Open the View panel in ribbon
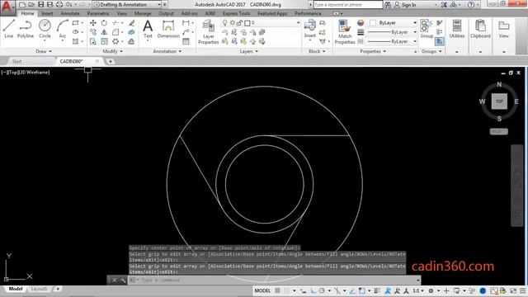This screenshot has height=297, width=528. tap(504, 29)
